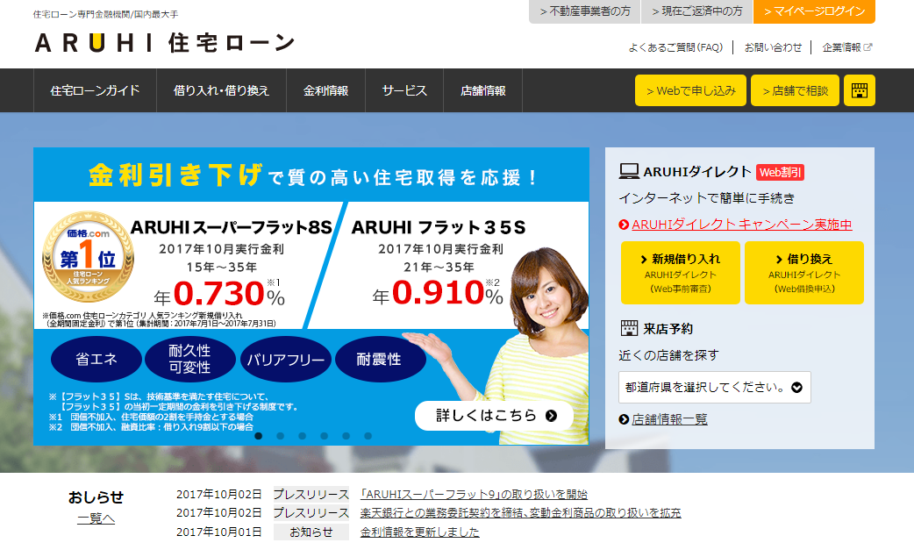Select fifth carousel slide dot

[346, 436]
